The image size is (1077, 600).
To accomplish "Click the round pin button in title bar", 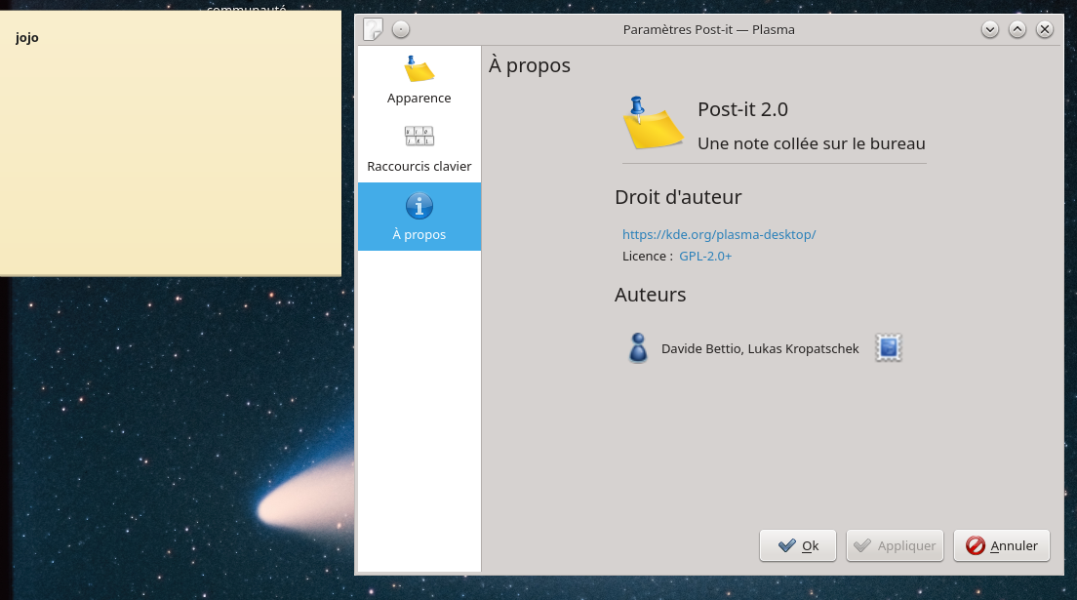I will 401,29.
